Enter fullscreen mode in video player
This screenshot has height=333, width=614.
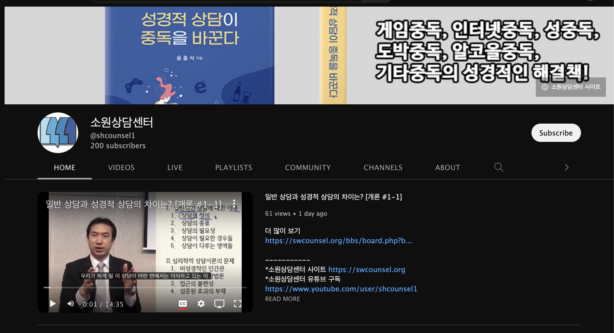coord(237,304)
